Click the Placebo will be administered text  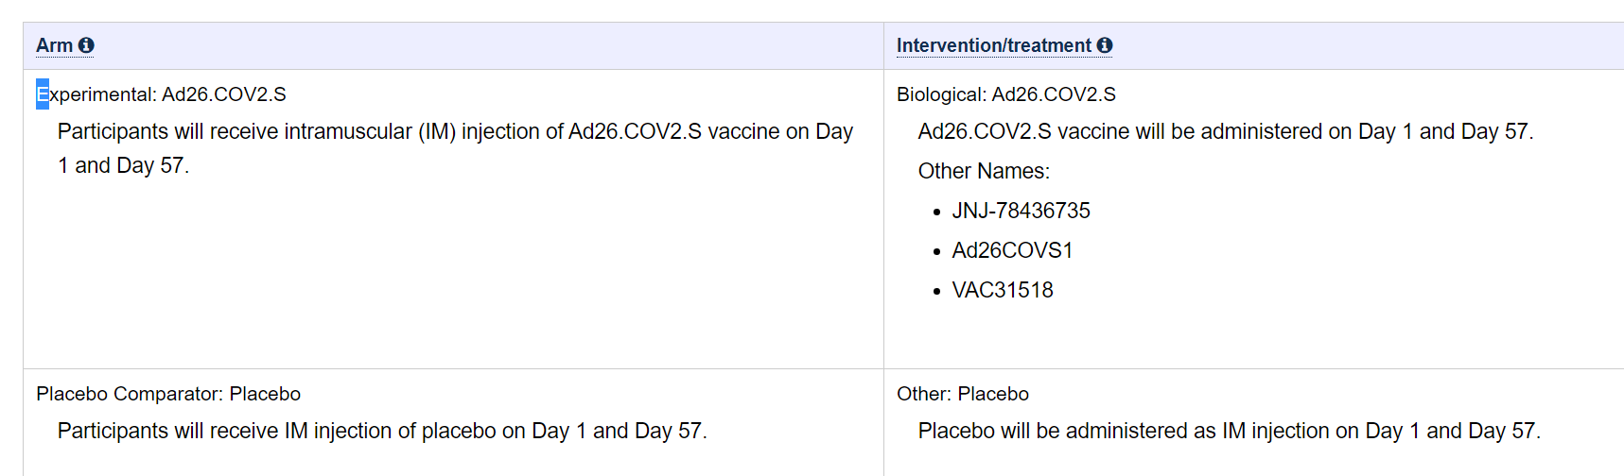point(1230,431)
